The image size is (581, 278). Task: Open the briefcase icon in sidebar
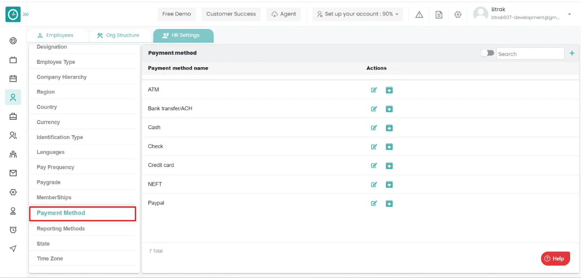(x=13, y=116)
